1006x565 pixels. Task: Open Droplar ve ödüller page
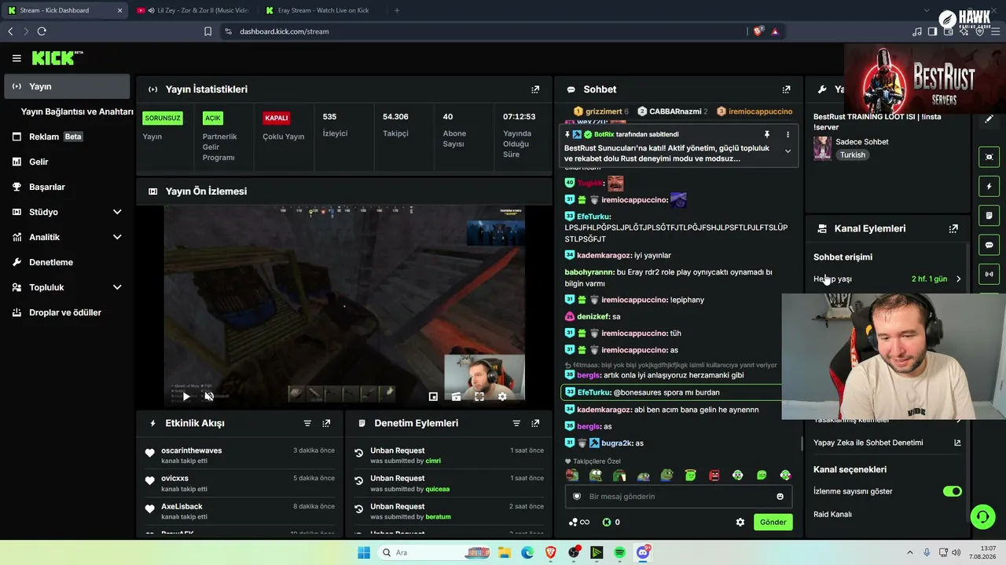66,312
